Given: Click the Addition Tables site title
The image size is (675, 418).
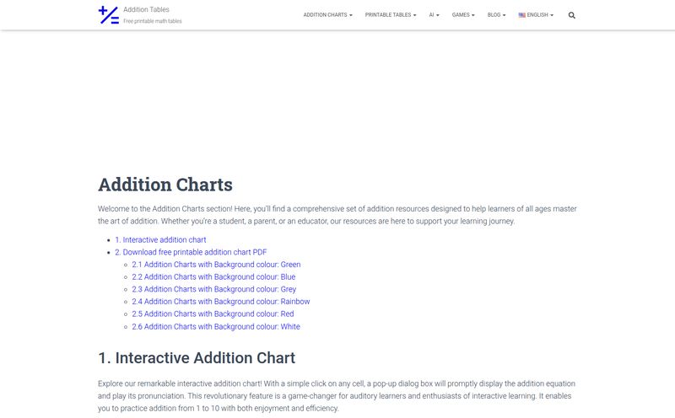Looking at the screenshot, I should [x=146, y=9].
